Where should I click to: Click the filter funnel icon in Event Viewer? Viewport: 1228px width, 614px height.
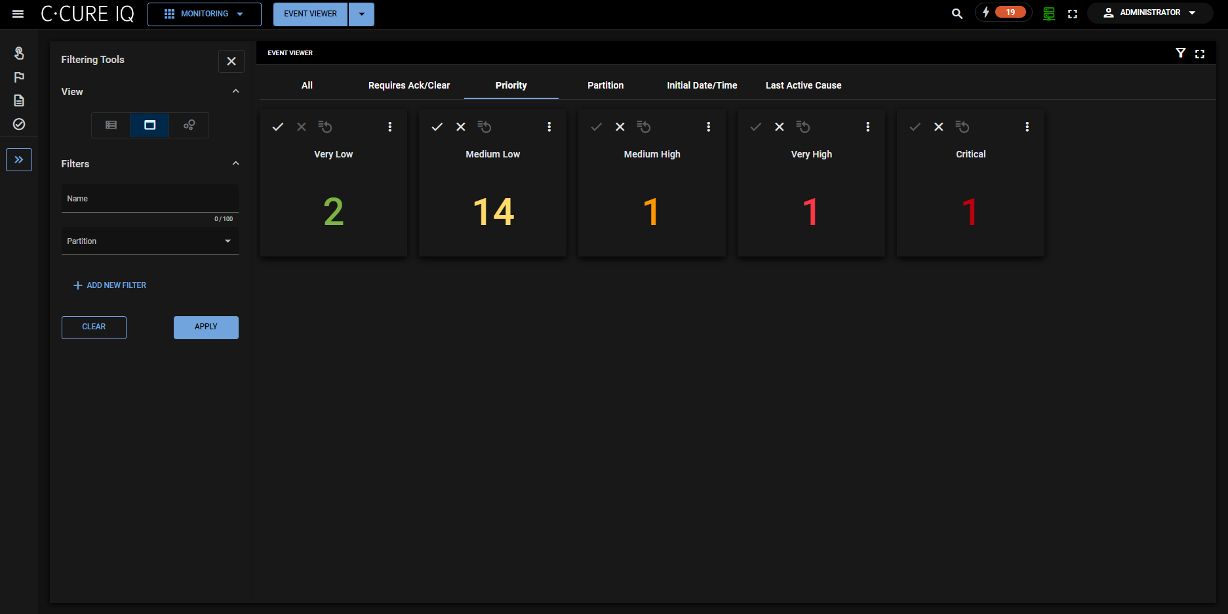[1180, 53]
